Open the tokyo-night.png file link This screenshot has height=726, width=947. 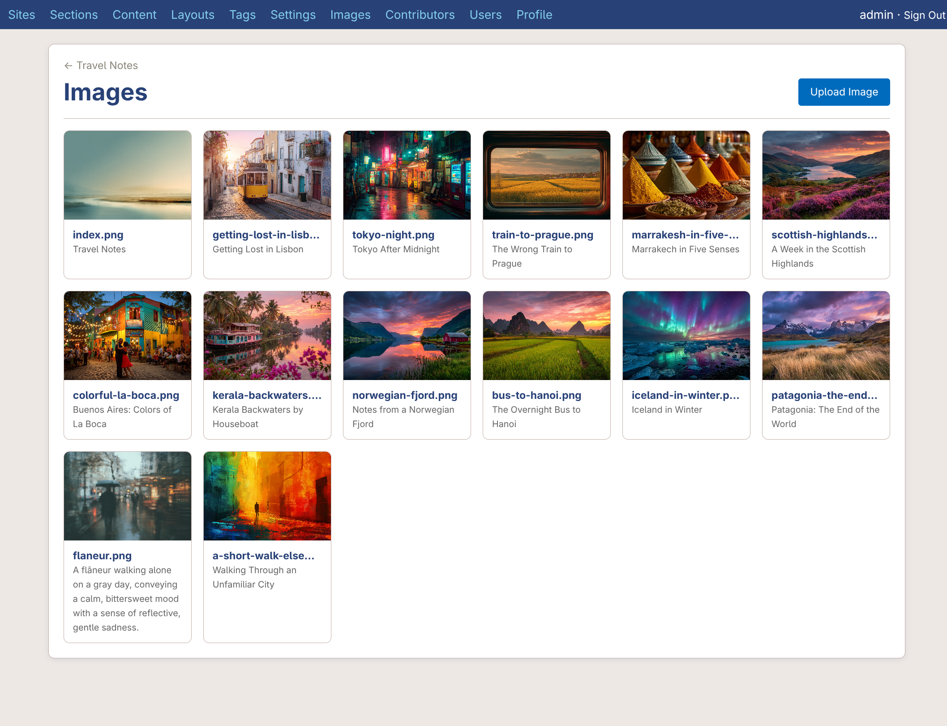point(393,234)
